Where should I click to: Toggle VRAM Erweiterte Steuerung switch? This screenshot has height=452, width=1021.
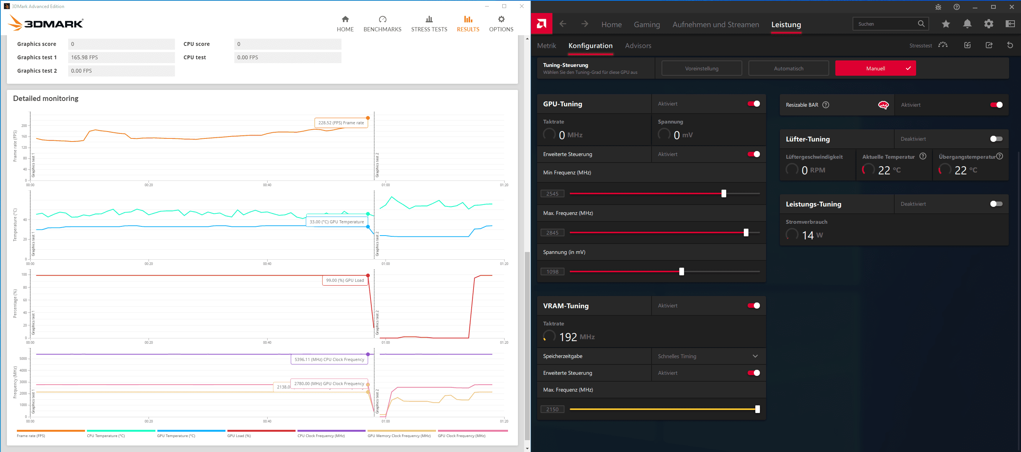coord(753,373)
